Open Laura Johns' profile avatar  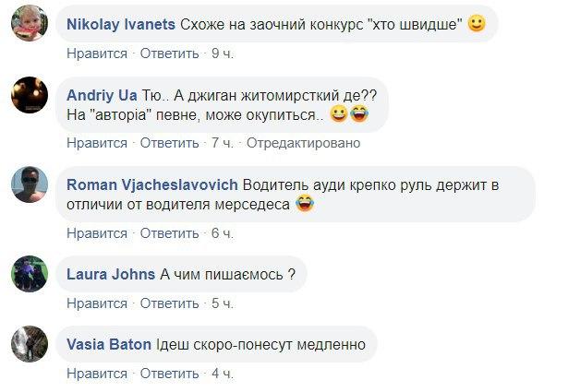click(x=29, y=274)
